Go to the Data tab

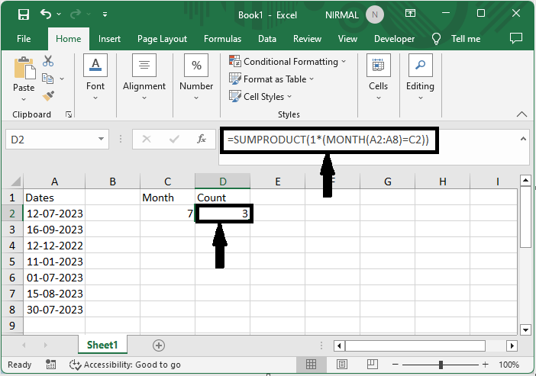pos(267,39)
